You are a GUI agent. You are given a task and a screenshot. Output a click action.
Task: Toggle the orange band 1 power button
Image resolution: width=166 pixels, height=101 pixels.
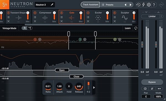(x=35, y=39)
